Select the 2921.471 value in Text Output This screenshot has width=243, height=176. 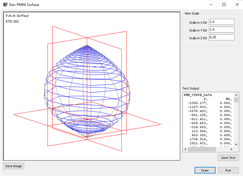(199, 143)
